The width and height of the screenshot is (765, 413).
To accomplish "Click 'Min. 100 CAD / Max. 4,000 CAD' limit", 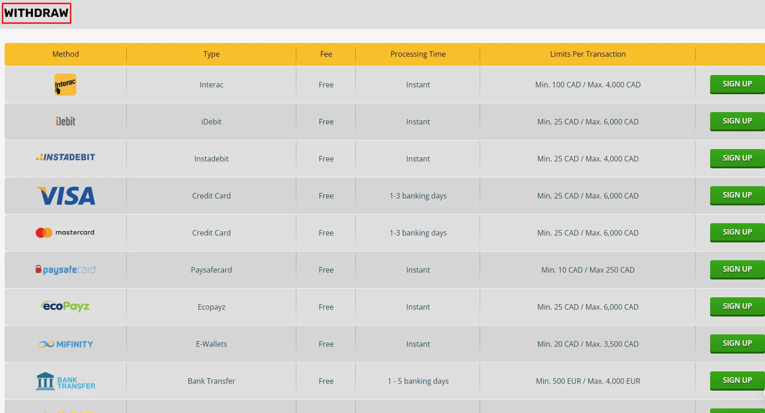I will point(588,85).
